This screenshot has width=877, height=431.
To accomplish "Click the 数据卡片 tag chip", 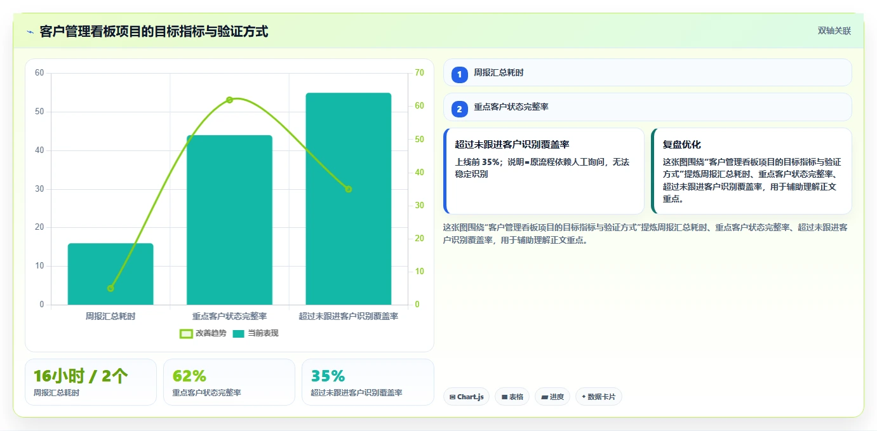I will pos(598,397).
